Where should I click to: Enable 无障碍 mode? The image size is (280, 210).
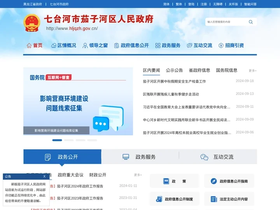click(x=218, y=4)
